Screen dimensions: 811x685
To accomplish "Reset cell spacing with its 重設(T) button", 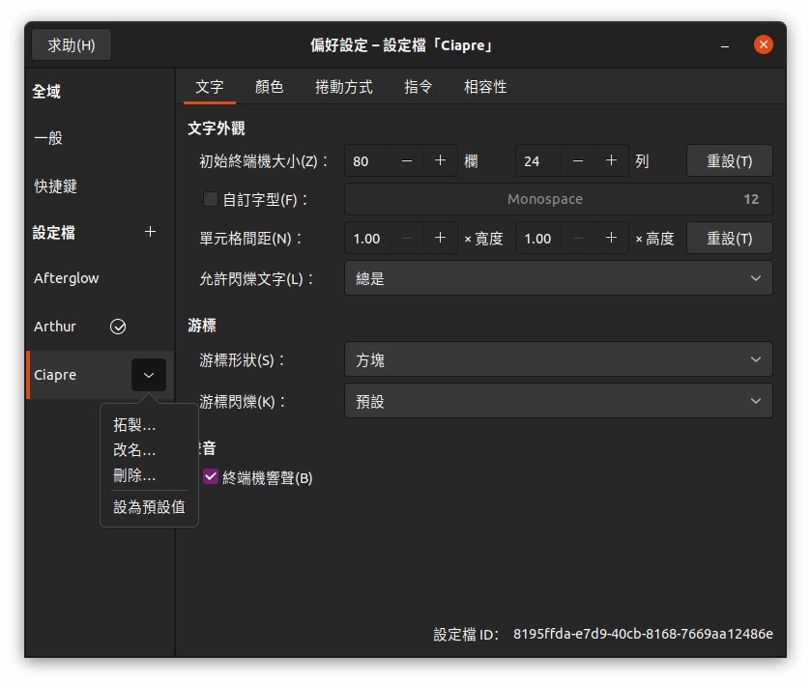I will point(729,238).
